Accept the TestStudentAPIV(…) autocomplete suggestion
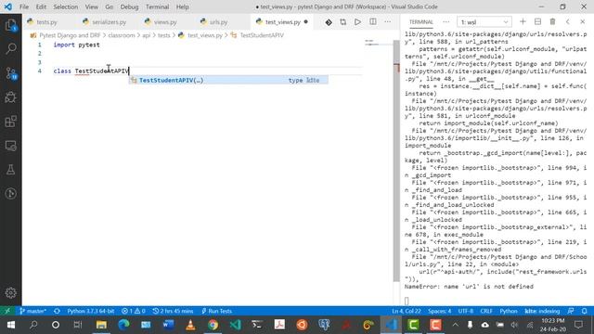The width and height of the screenshot is (594, 334). point(229,80)
